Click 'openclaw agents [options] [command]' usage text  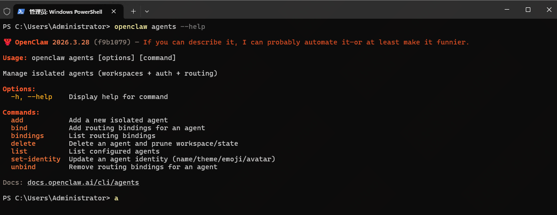tap(104, 58)
